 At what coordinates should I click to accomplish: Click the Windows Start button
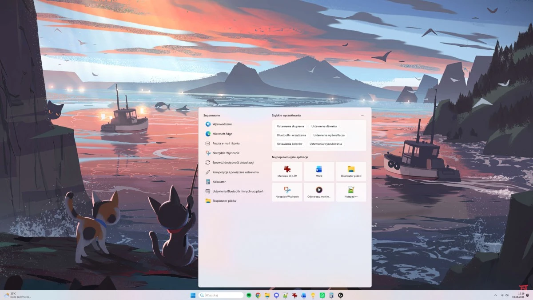coord(193,295)
